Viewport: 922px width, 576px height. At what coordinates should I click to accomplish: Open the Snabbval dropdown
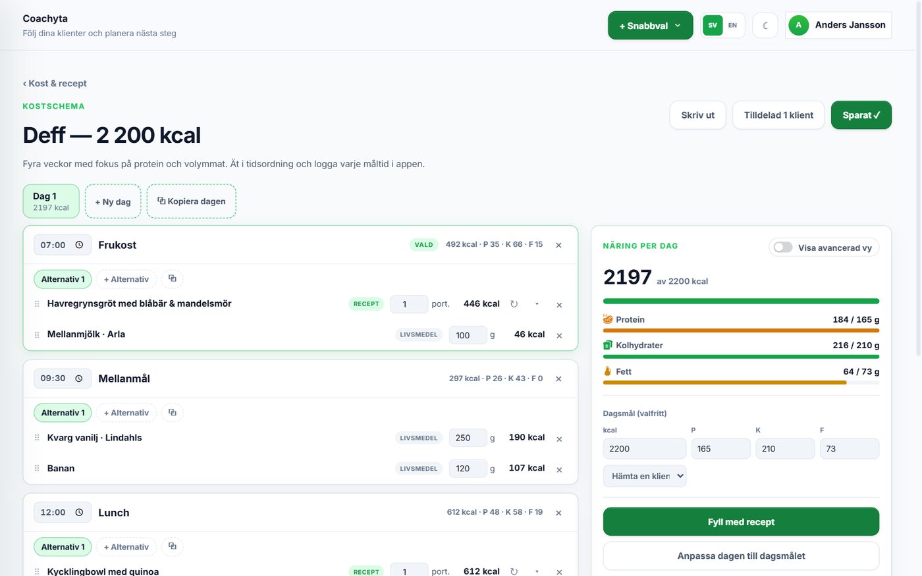point(650,26)
